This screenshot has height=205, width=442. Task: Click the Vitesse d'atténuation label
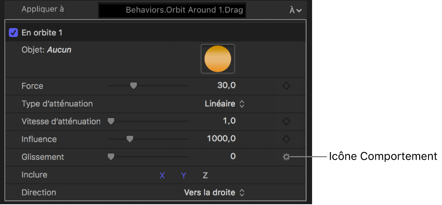[x=61, y=121]
